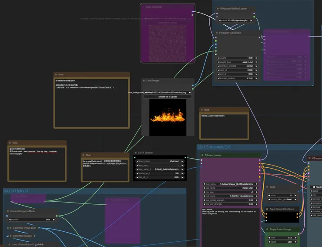Image resolution: width=322 pixels, height=247 pixels.
Task: Click the lora_model_strength 0.50 field
Action: pos(231,200)
